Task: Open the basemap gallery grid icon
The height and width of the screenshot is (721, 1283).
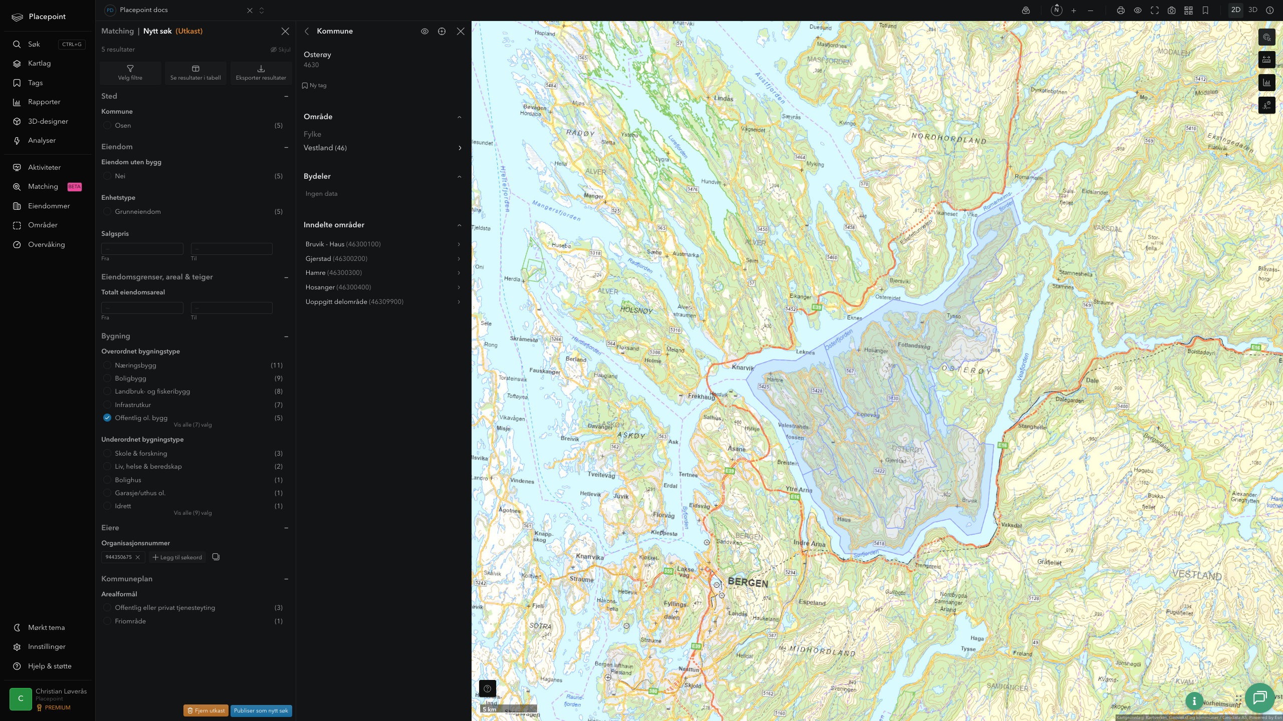Action: tap(1188, 10)
